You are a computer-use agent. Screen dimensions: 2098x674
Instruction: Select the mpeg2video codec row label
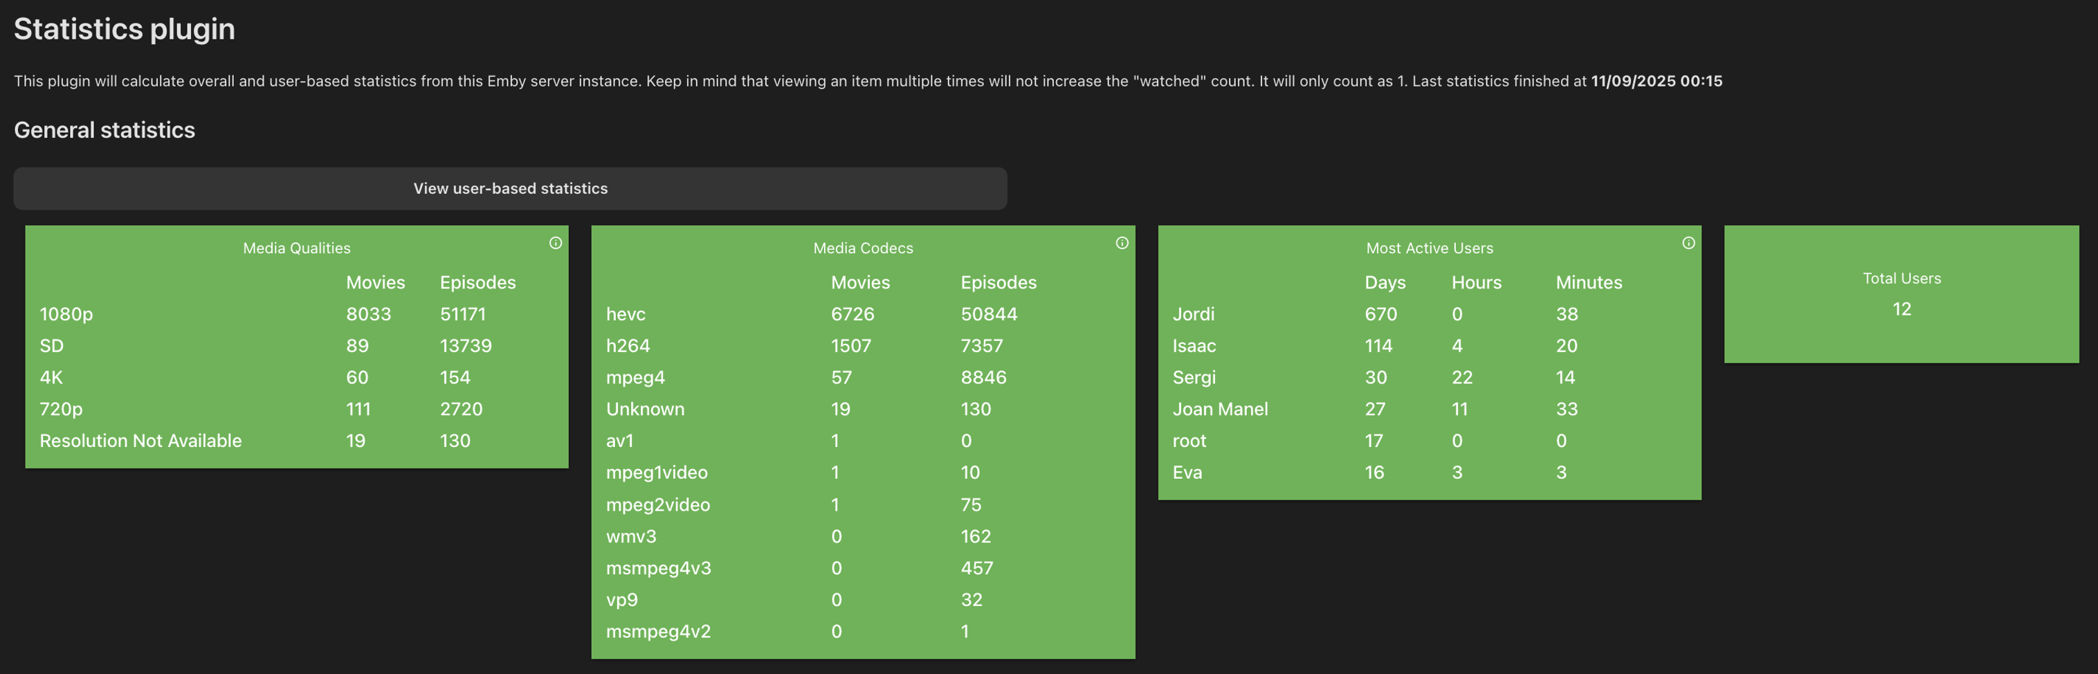tap(658, 504)
